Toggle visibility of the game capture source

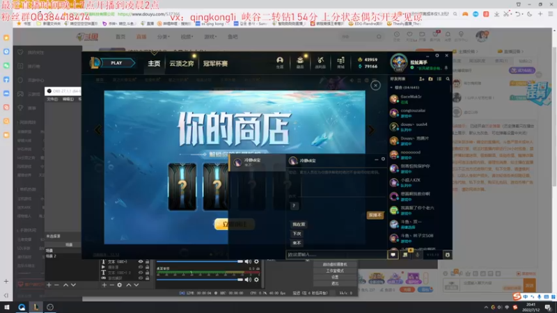click(x=141, y=278)
